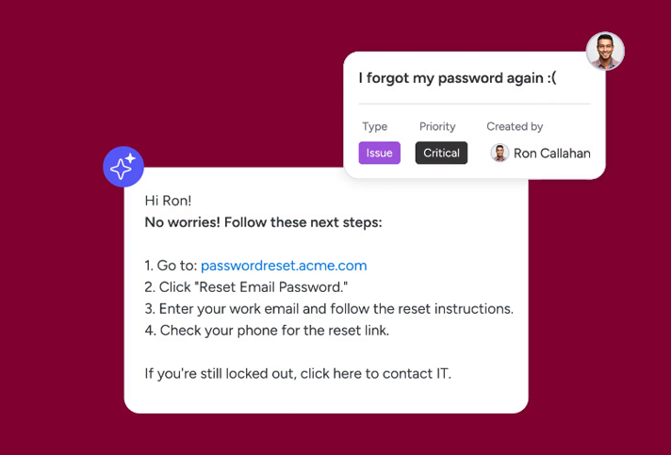Click step 2 "Reset Email Password" line
Screen dimensions: 671x455
(x=246, y=286)
